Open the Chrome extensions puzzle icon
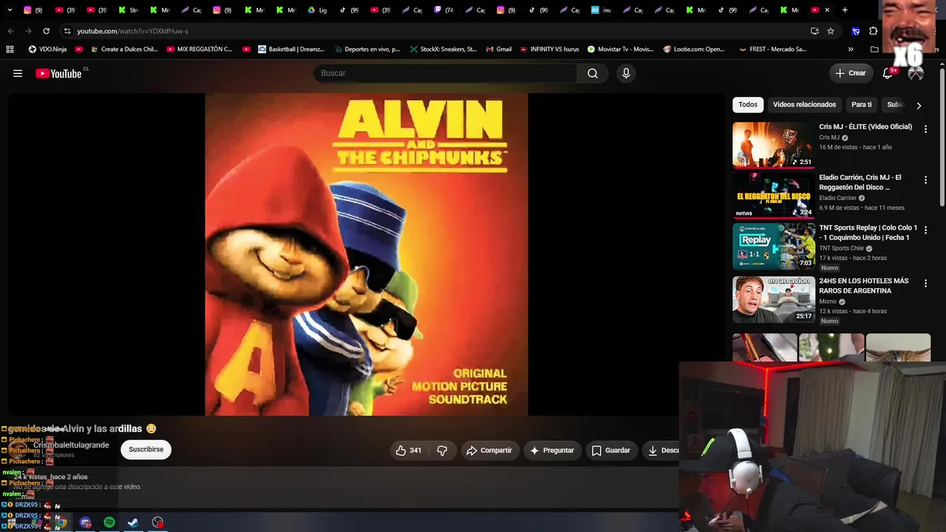The height and width of the screenshot is (532, 946). 873,31
